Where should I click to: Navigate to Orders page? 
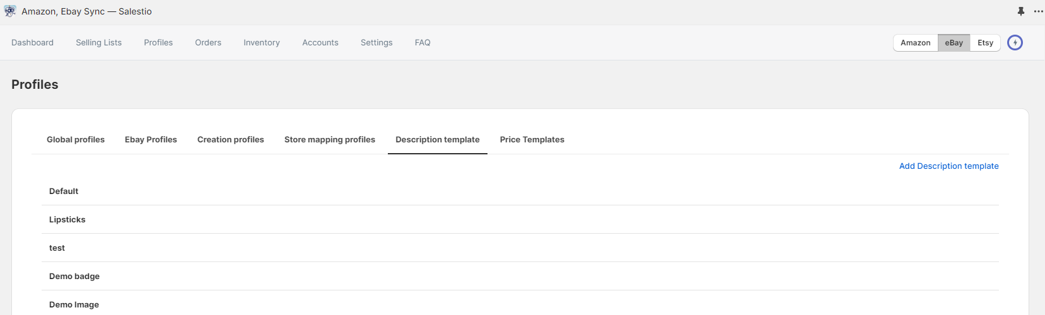click(208, 43)
